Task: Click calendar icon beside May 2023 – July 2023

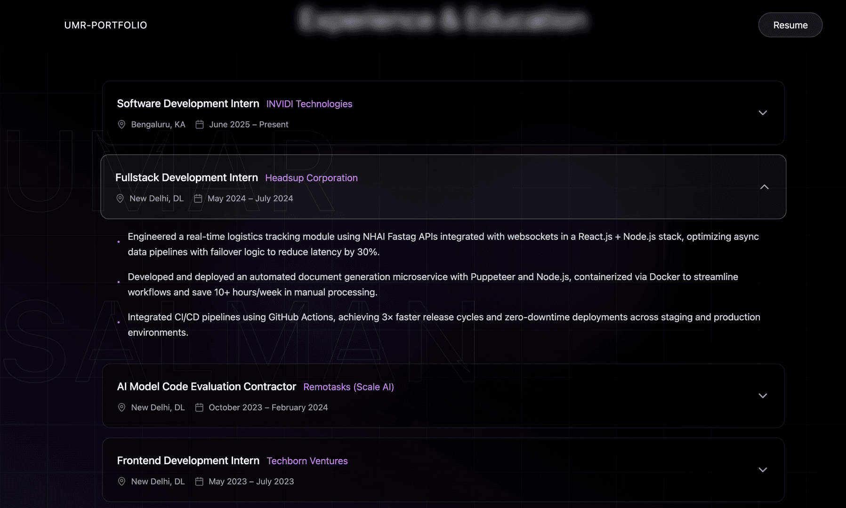Action: click(199, 482)
